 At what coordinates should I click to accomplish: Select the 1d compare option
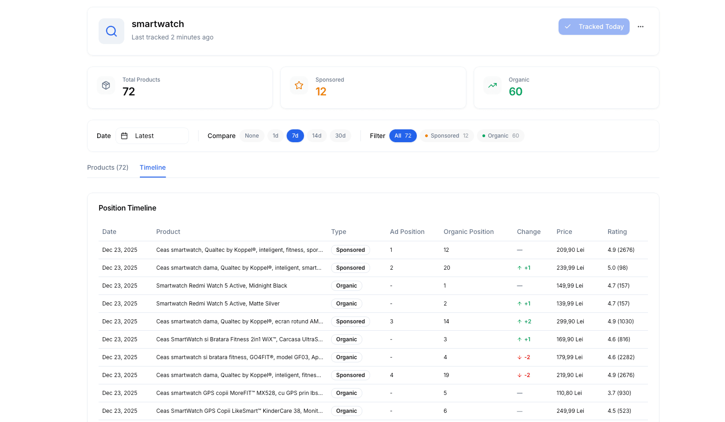pos(275,136)
